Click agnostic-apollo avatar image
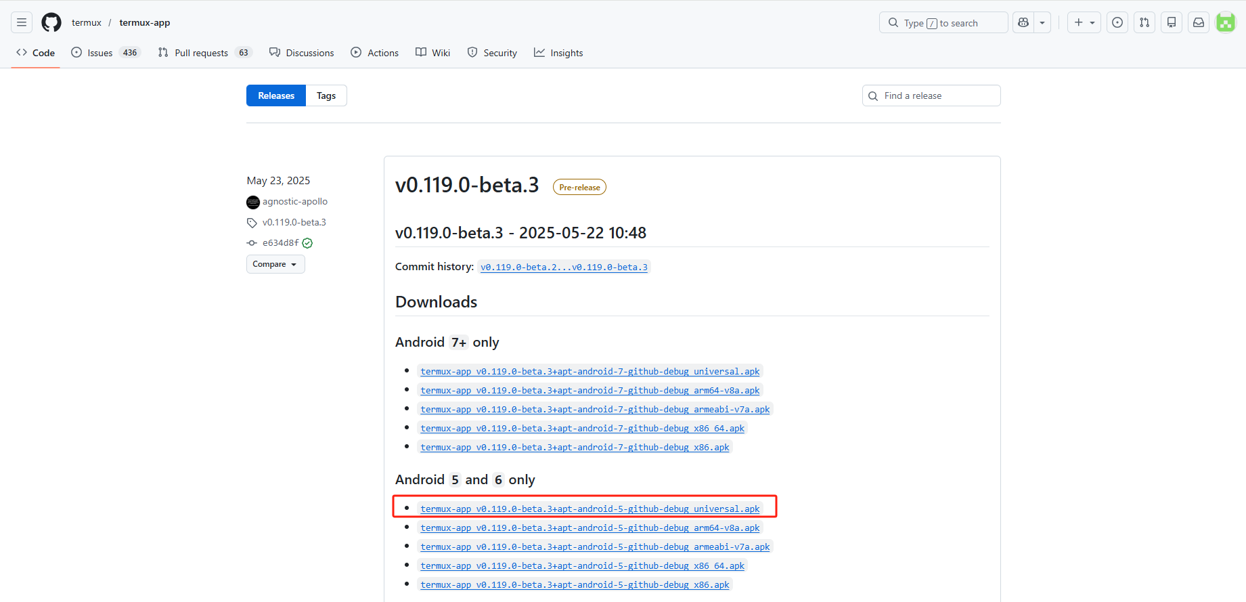The image size is (1246, 602). pos(253,202)
